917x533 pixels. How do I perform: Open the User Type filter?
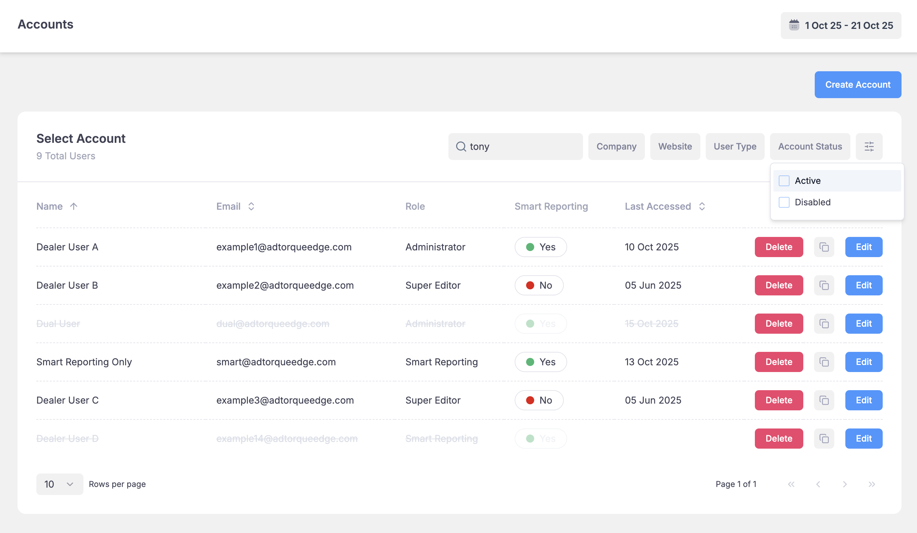(735, 147)
